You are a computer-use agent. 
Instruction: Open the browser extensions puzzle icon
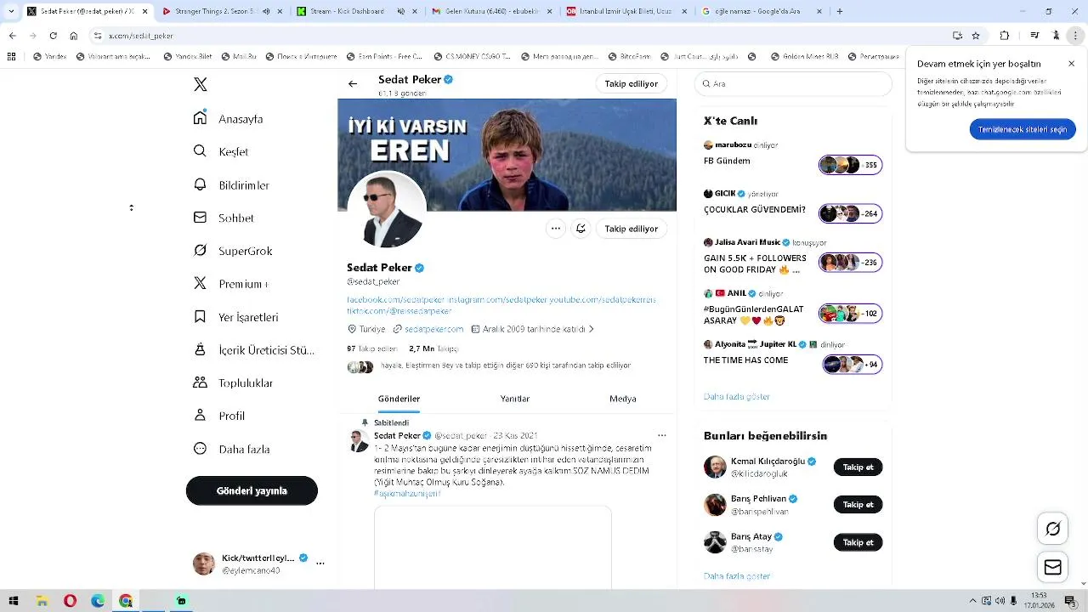(1005, 36)
